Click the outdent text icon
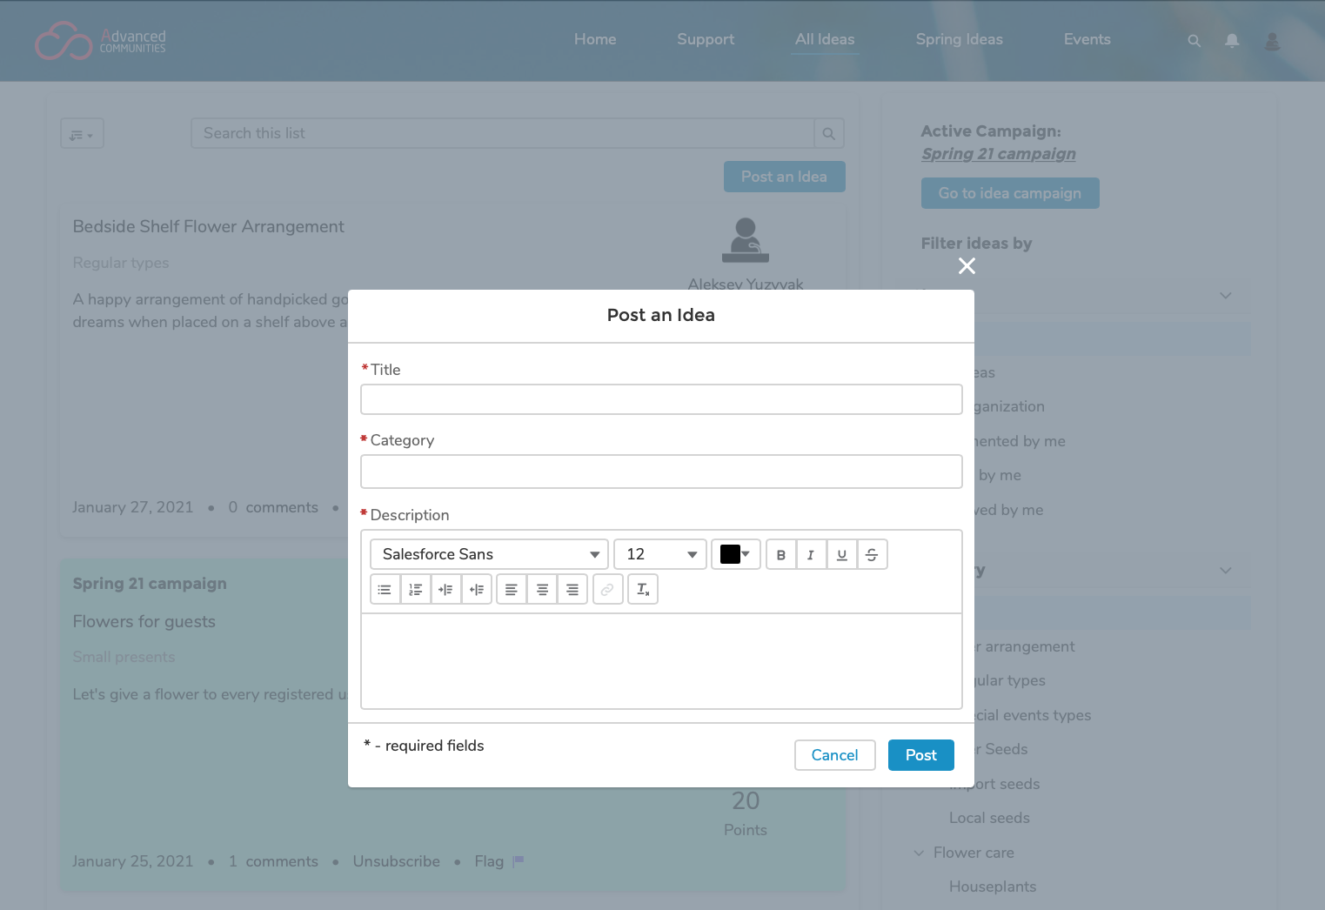Screen dimensions: 1325x910 click(x=476, y=589)
